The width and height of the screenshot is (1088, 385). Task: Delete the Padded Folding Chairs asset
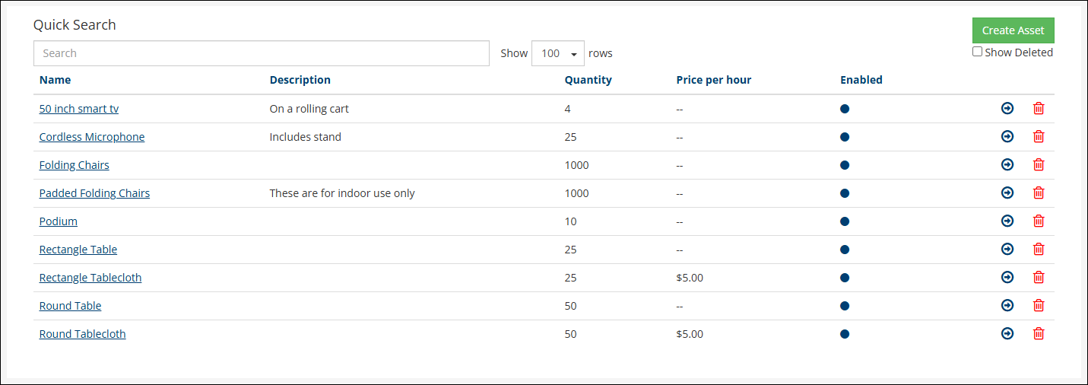1039,193
